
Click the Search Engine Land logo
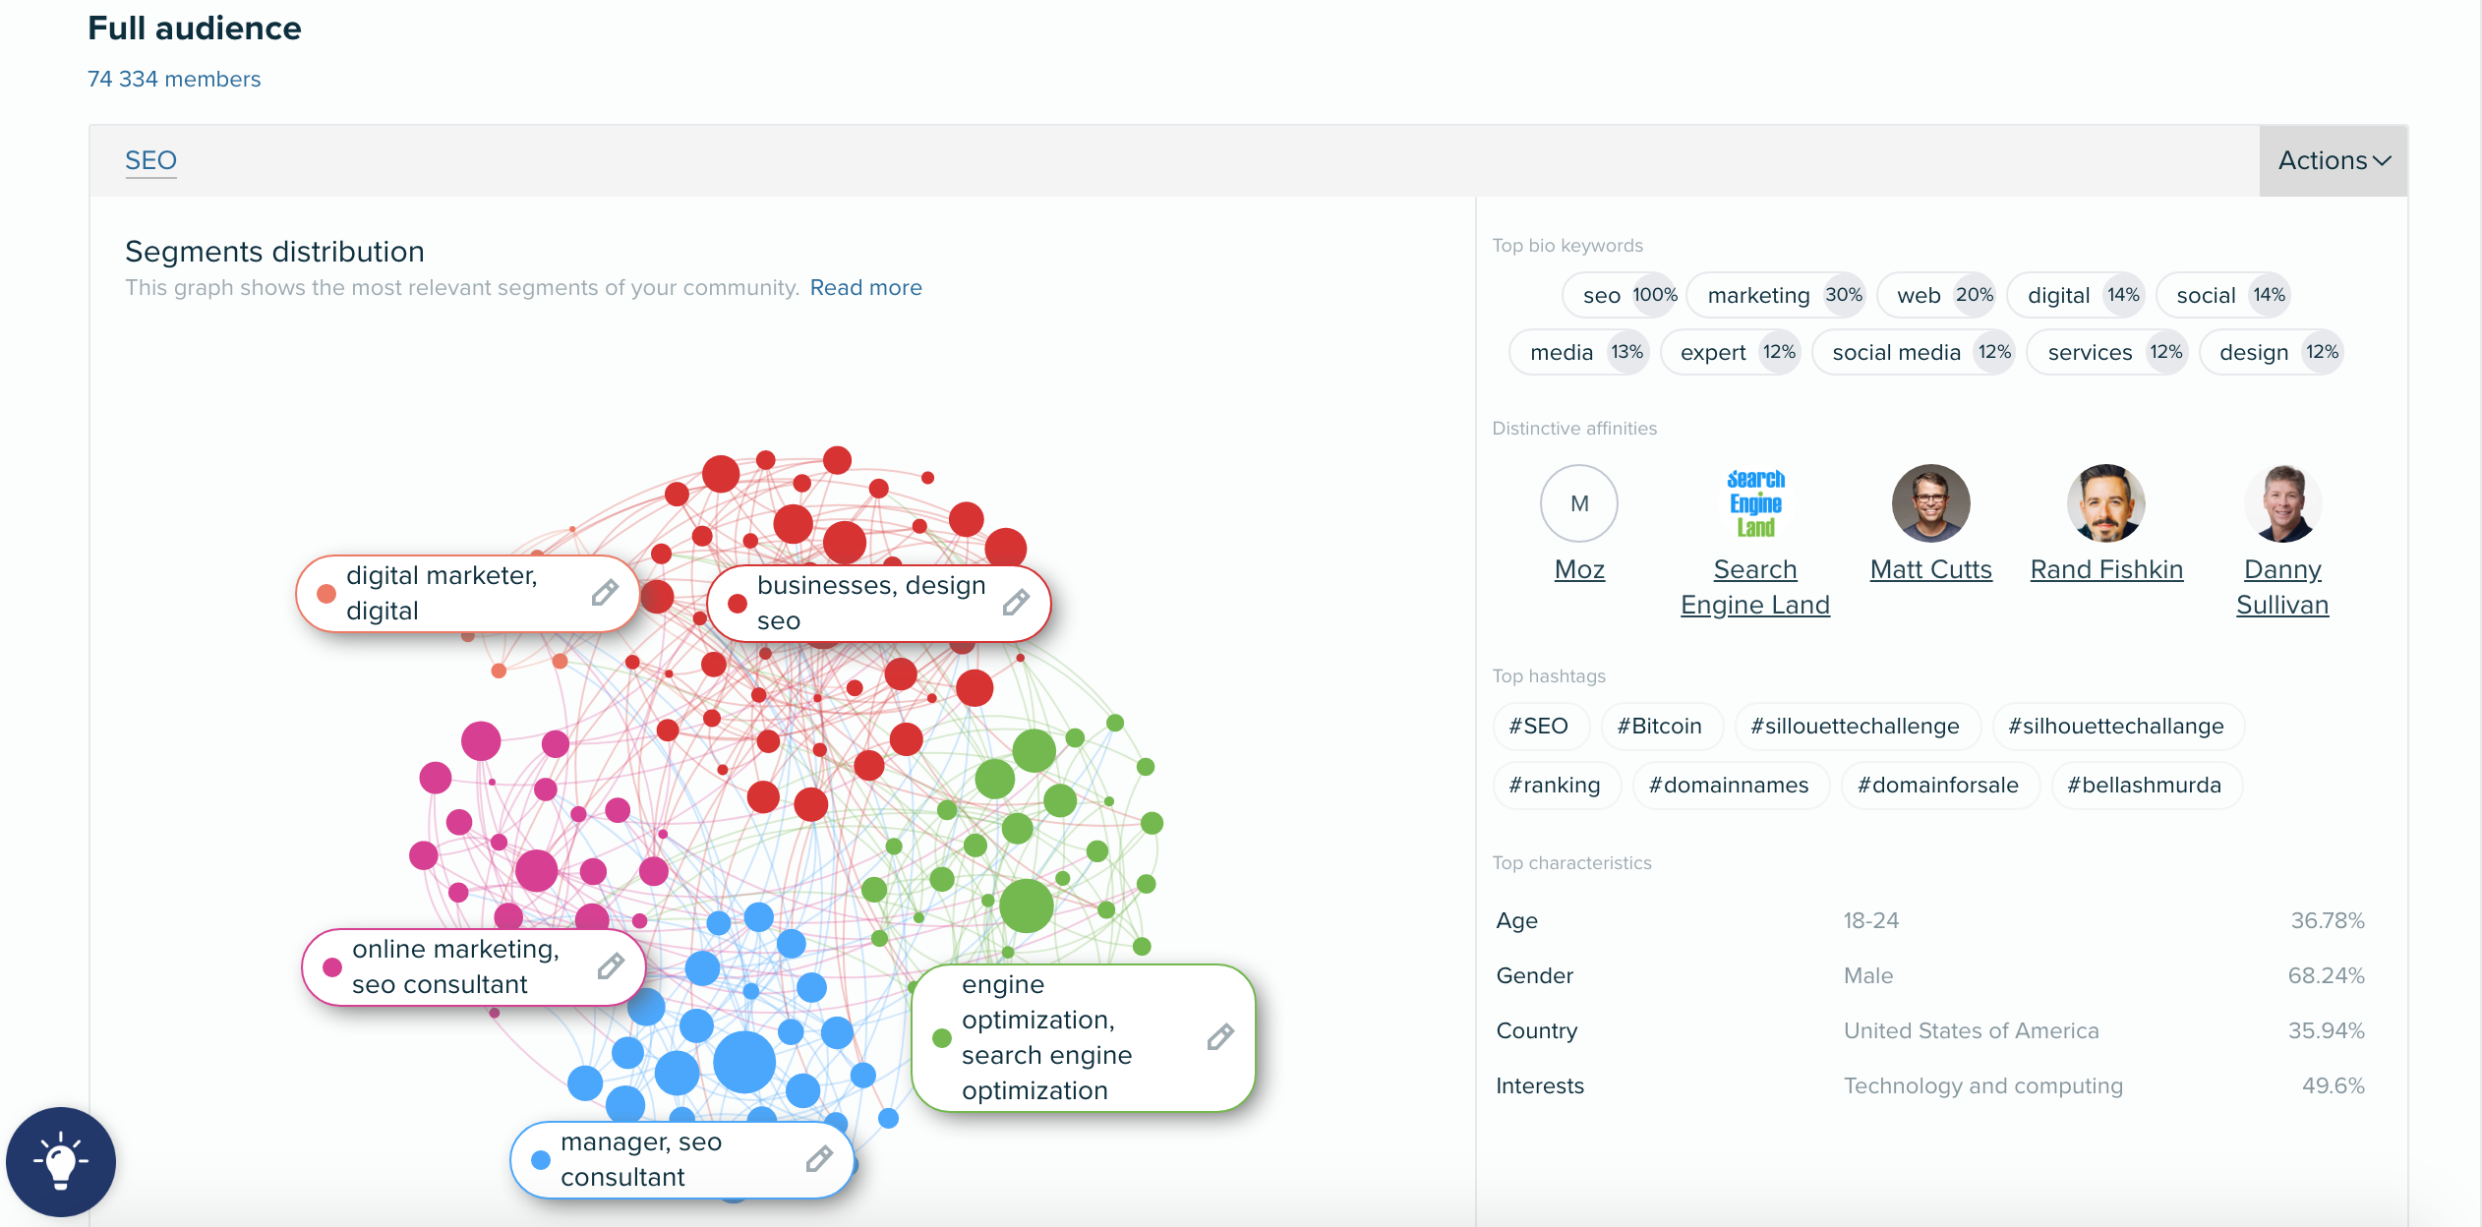1754,503
